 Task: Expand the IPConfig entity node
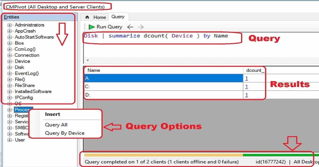pos(10,98)
